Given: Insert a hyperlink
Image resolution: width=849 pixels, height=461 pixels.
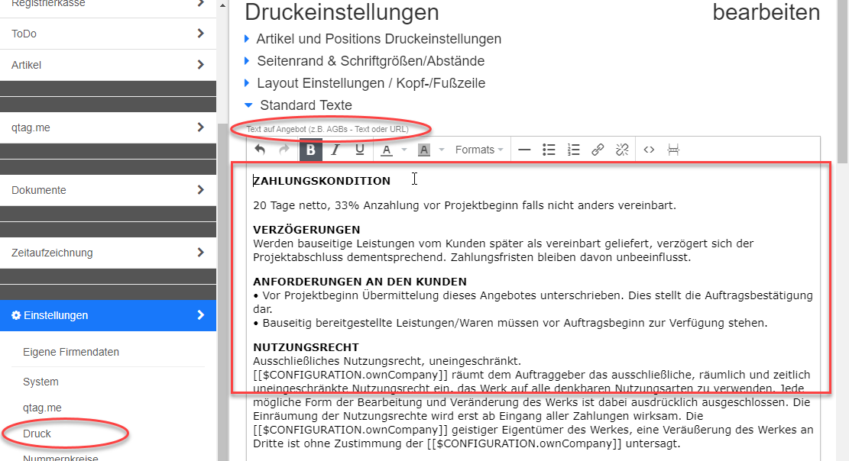Looking at the screenshot, I should pos(598,150).
